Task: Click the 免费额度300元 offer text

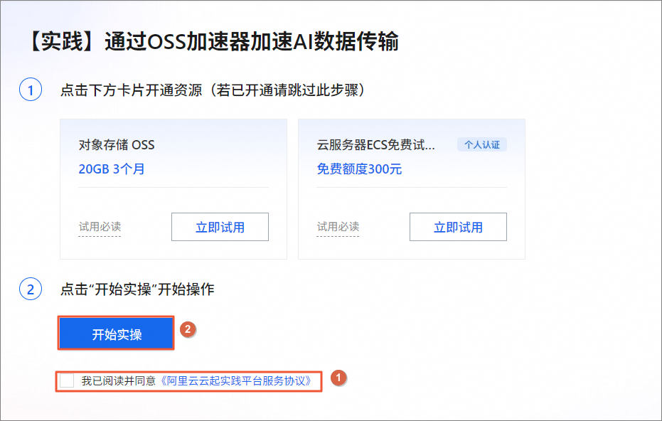Action: (359, 169)
